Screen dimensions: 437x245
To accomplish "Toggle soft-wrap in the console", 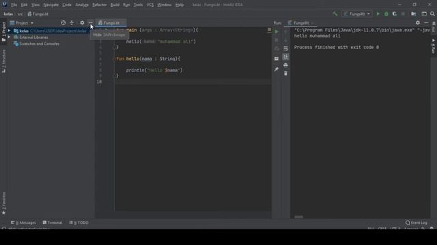I will pyautogui.click(x=285, y=48).
